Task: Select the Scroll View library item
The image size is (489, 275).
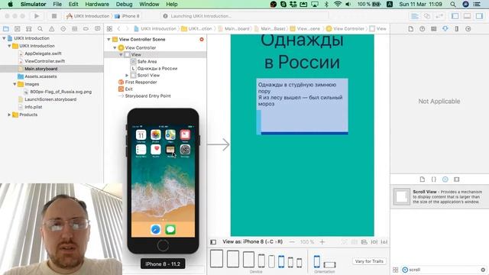Action: click(439, 197)
